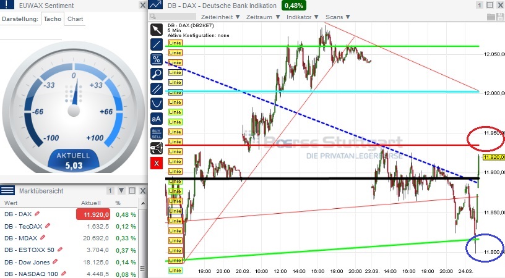Click the red 11.920,0 price cell
Viewport: 505px width, 278px height.
pyautogui.click(x=93, y=214)
